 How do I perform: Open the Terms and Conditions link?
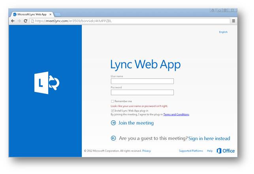(x=176, y=114)
